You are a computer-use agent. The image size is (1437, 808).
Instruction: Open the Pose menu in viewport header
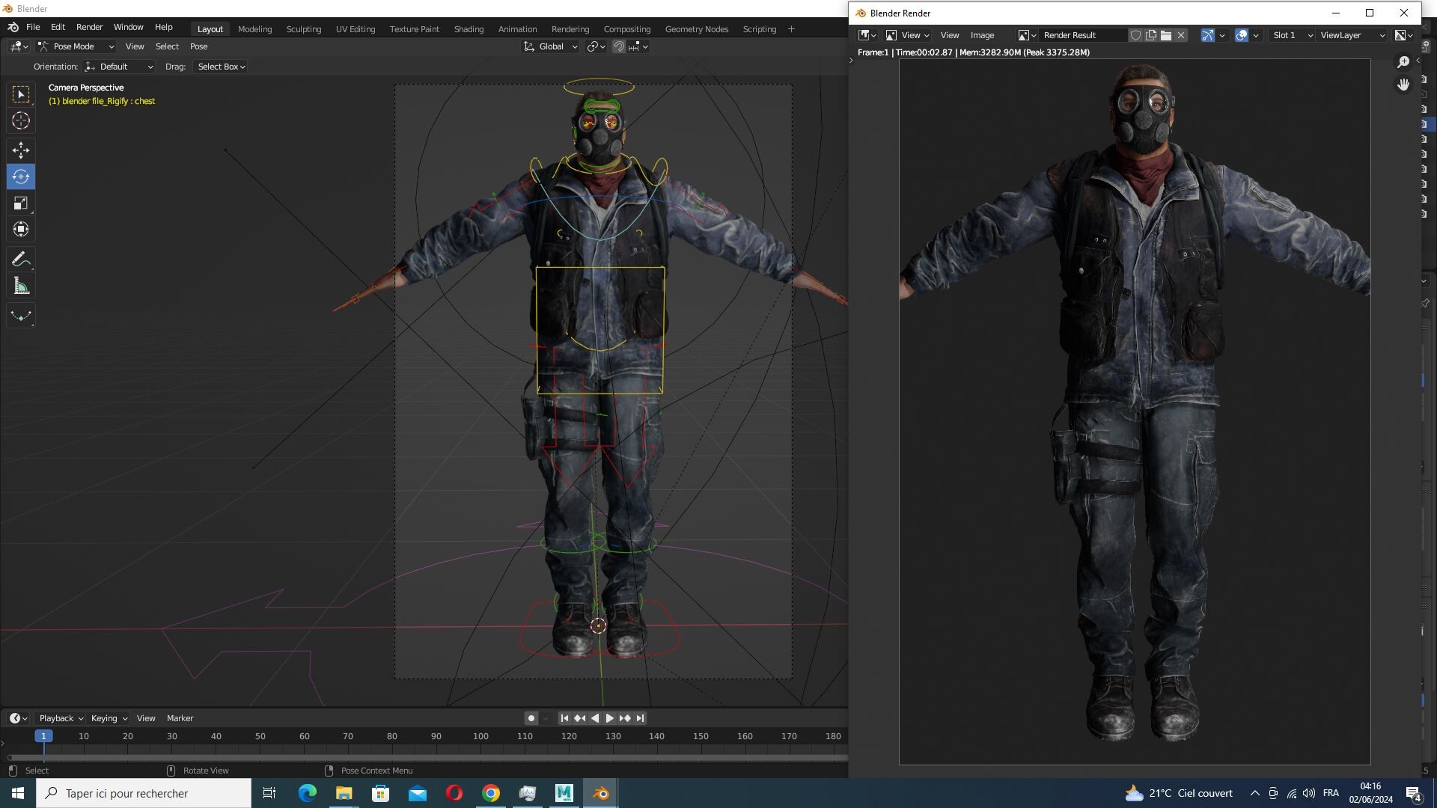(198, 46)
